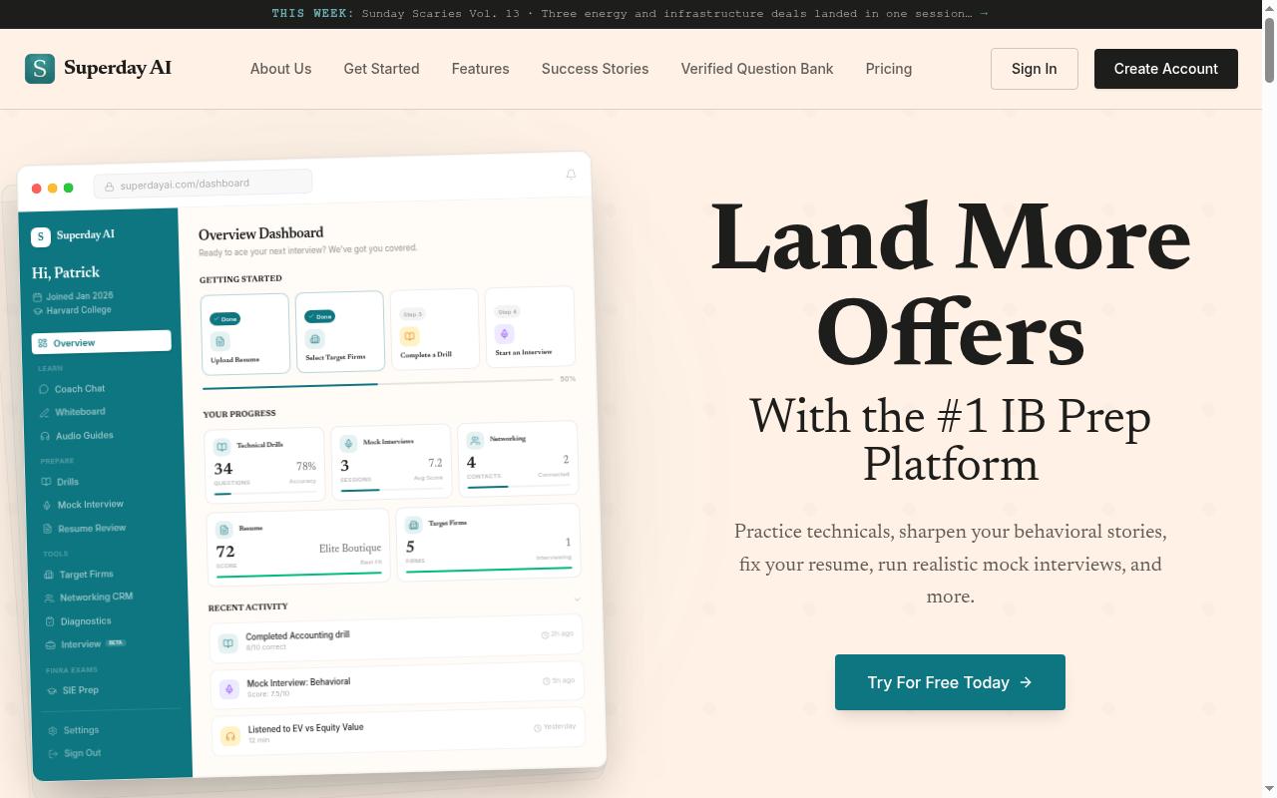Click the 'Harvard College' text
Viewport: 1277px width, 798px height.
tap(79, 310)
